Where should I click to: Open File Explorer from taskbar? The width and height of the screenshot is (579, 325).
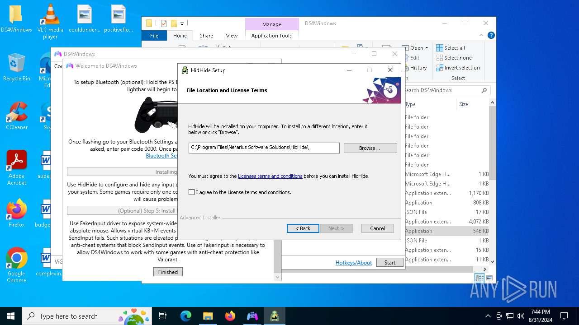click(208, 316)
